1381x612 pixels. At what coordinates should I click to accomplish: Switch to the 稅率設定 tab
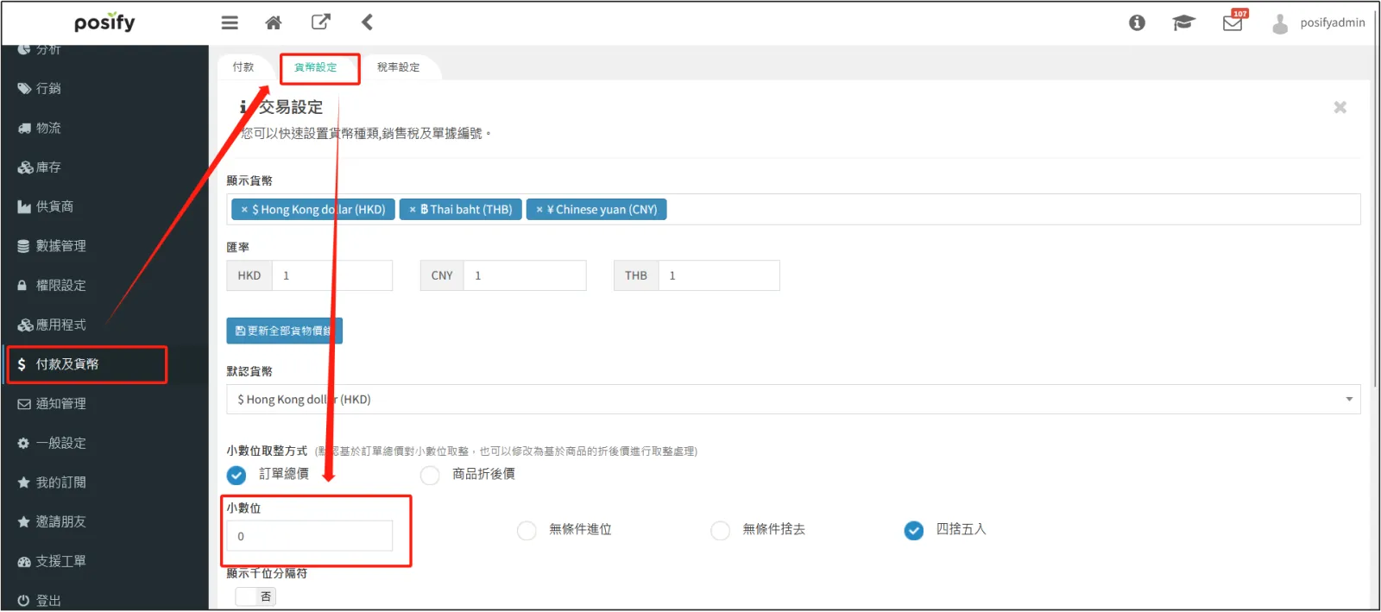click(x=399, y=67)
